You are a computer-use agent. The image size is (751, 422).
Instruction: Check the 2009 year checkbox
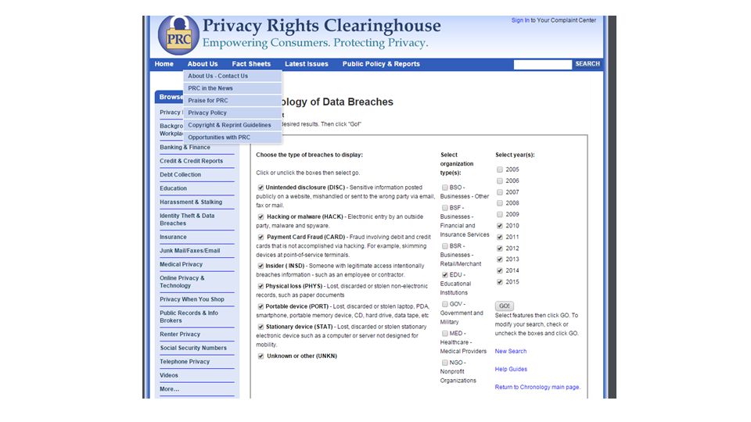pos(500,215)
